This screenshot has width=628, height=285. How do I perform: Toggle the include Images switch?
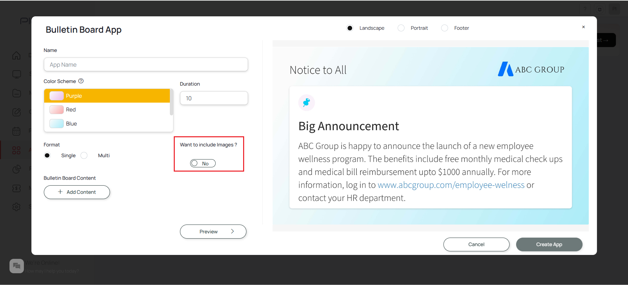coord(203,163)
